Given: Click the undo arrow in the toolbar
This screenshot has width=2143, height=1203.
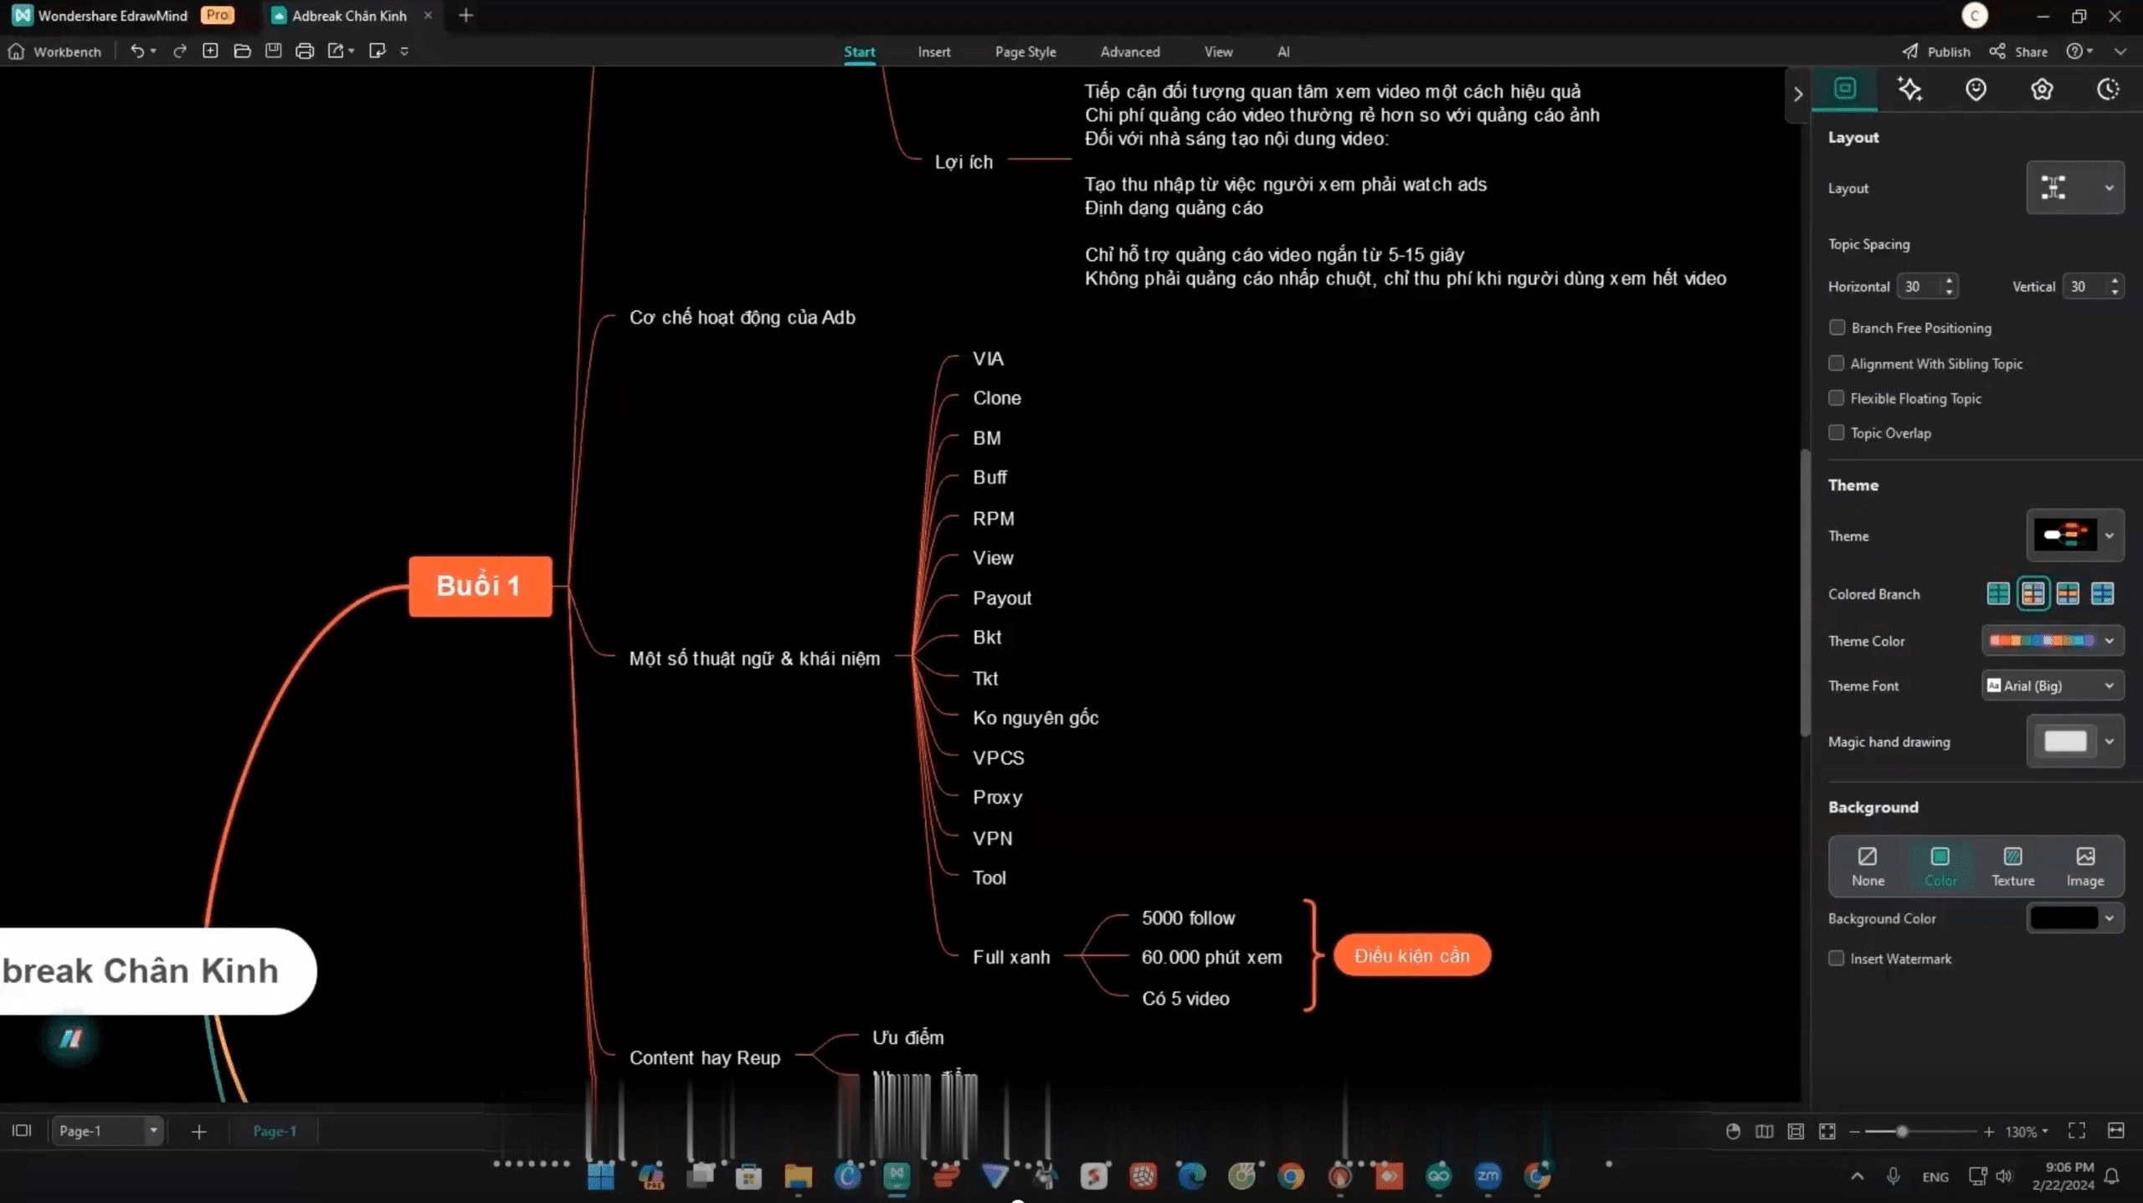Looking at the screenshot, I should point(137,51).
